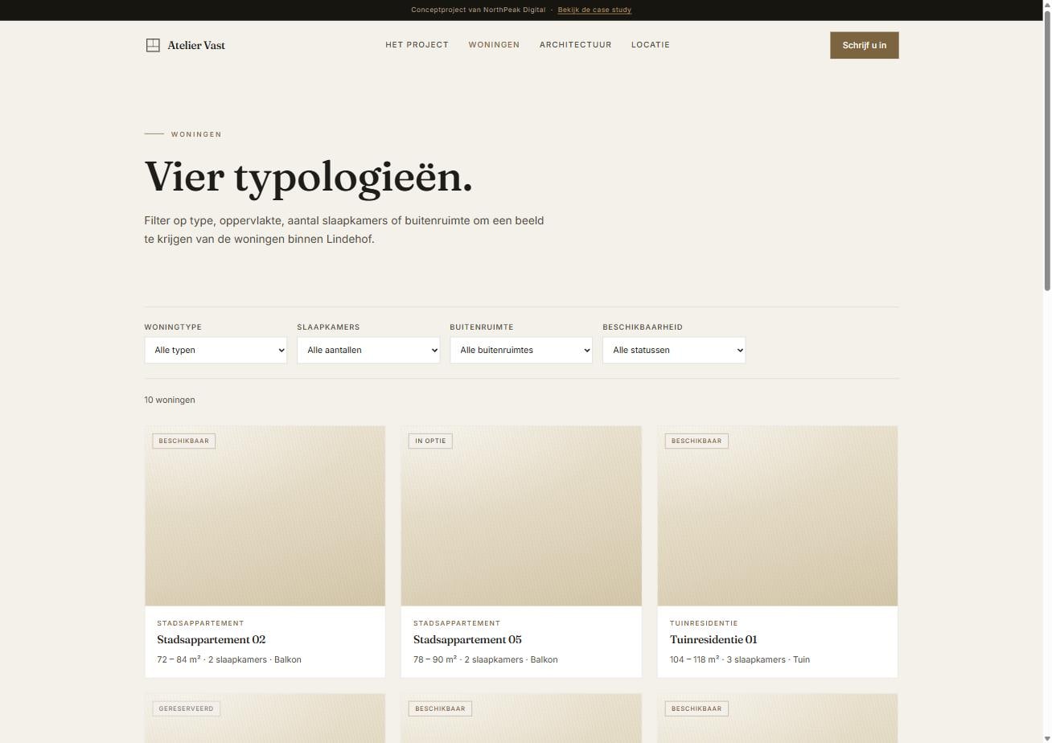This screenshot has height=743, width=1052.
Task: Open the Stadsappartement 02 card image
Action: 265,516
